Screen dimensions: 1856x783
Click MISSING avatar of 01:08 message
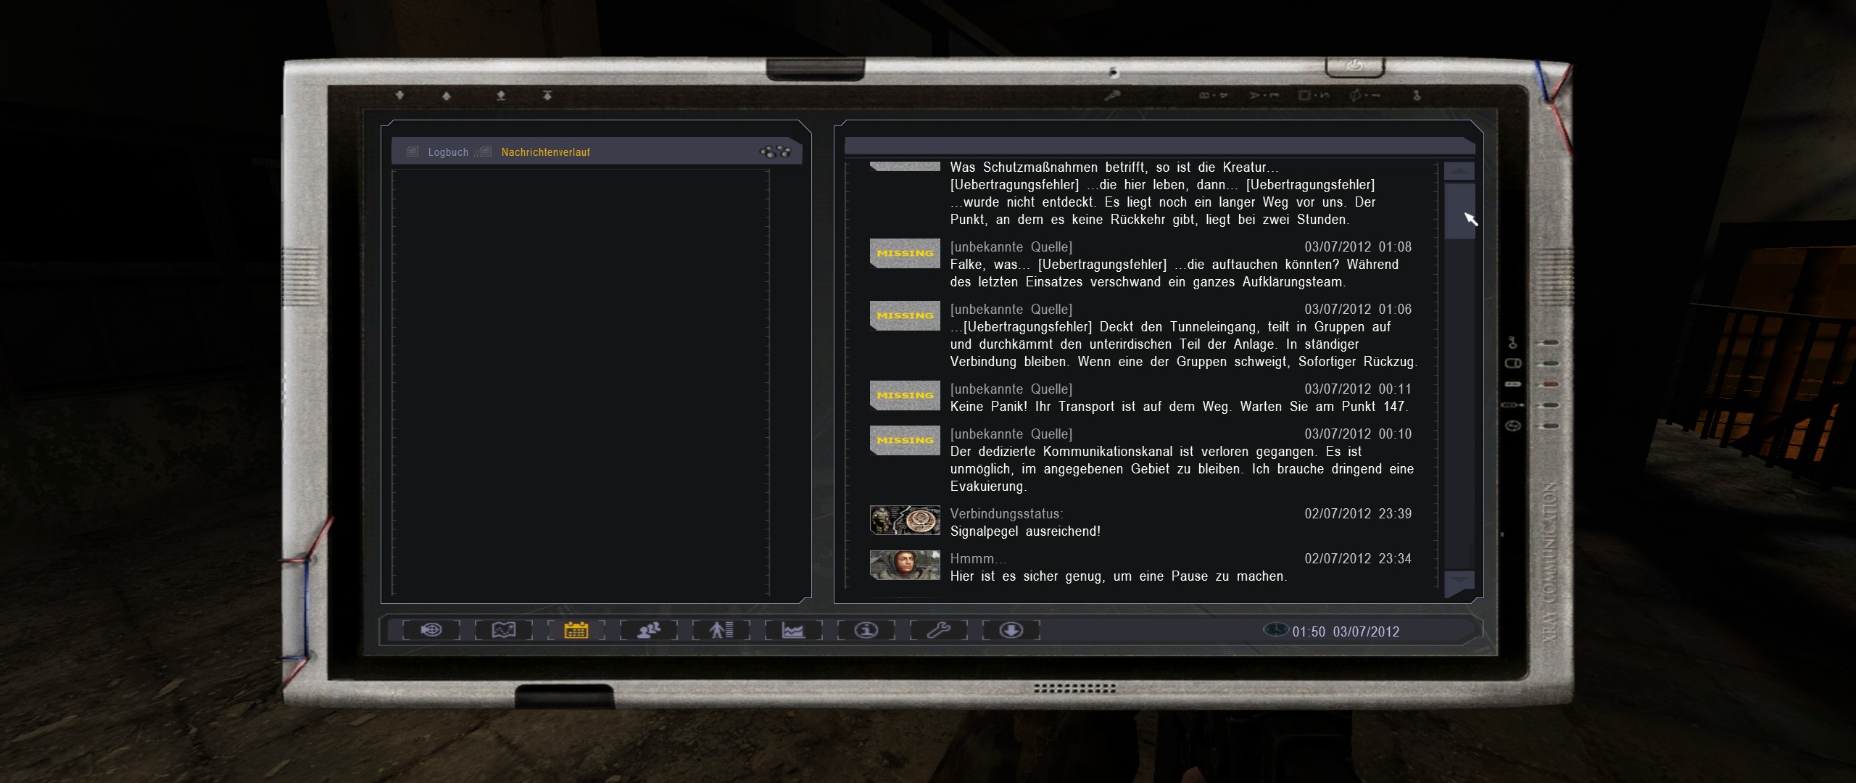[x=905, y=254]
